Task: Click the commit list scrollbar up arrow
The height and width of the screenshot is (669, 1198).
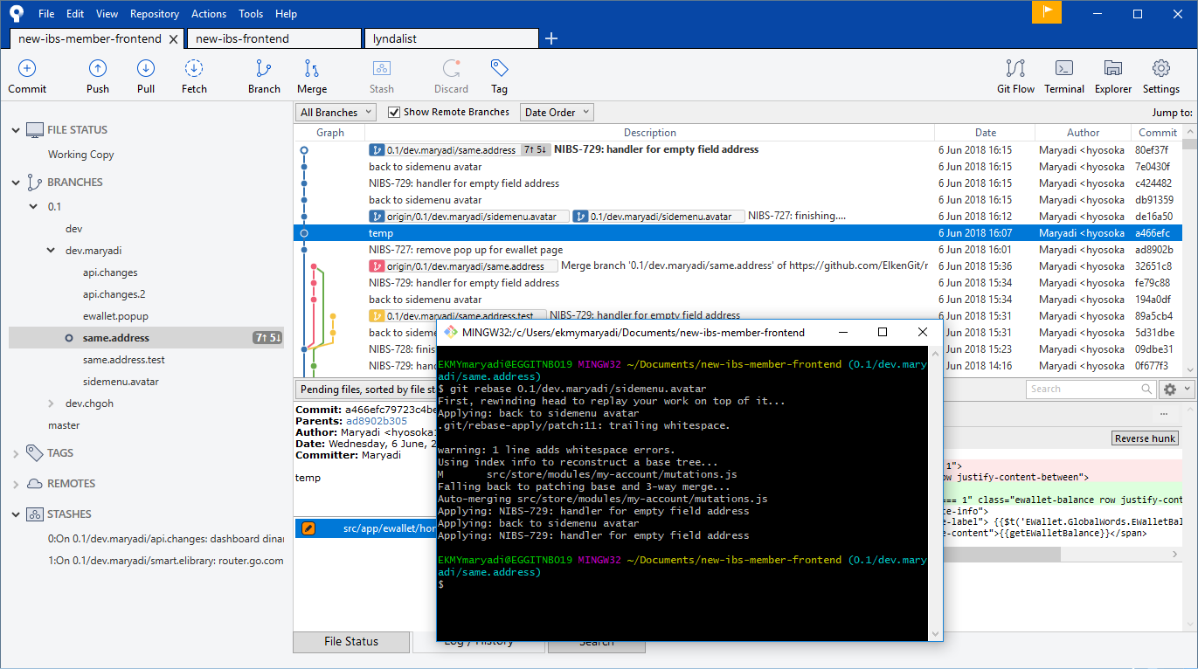Action: pos(1190,132)
